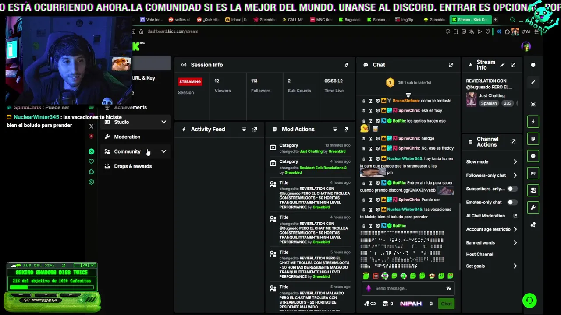Open the Mod Actions filter icon
The width and height of the screenshot is (561, 315).
(335, 129)
